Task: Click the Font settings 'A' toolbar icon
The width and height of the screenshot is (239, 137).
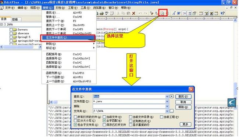Action: 174,13
